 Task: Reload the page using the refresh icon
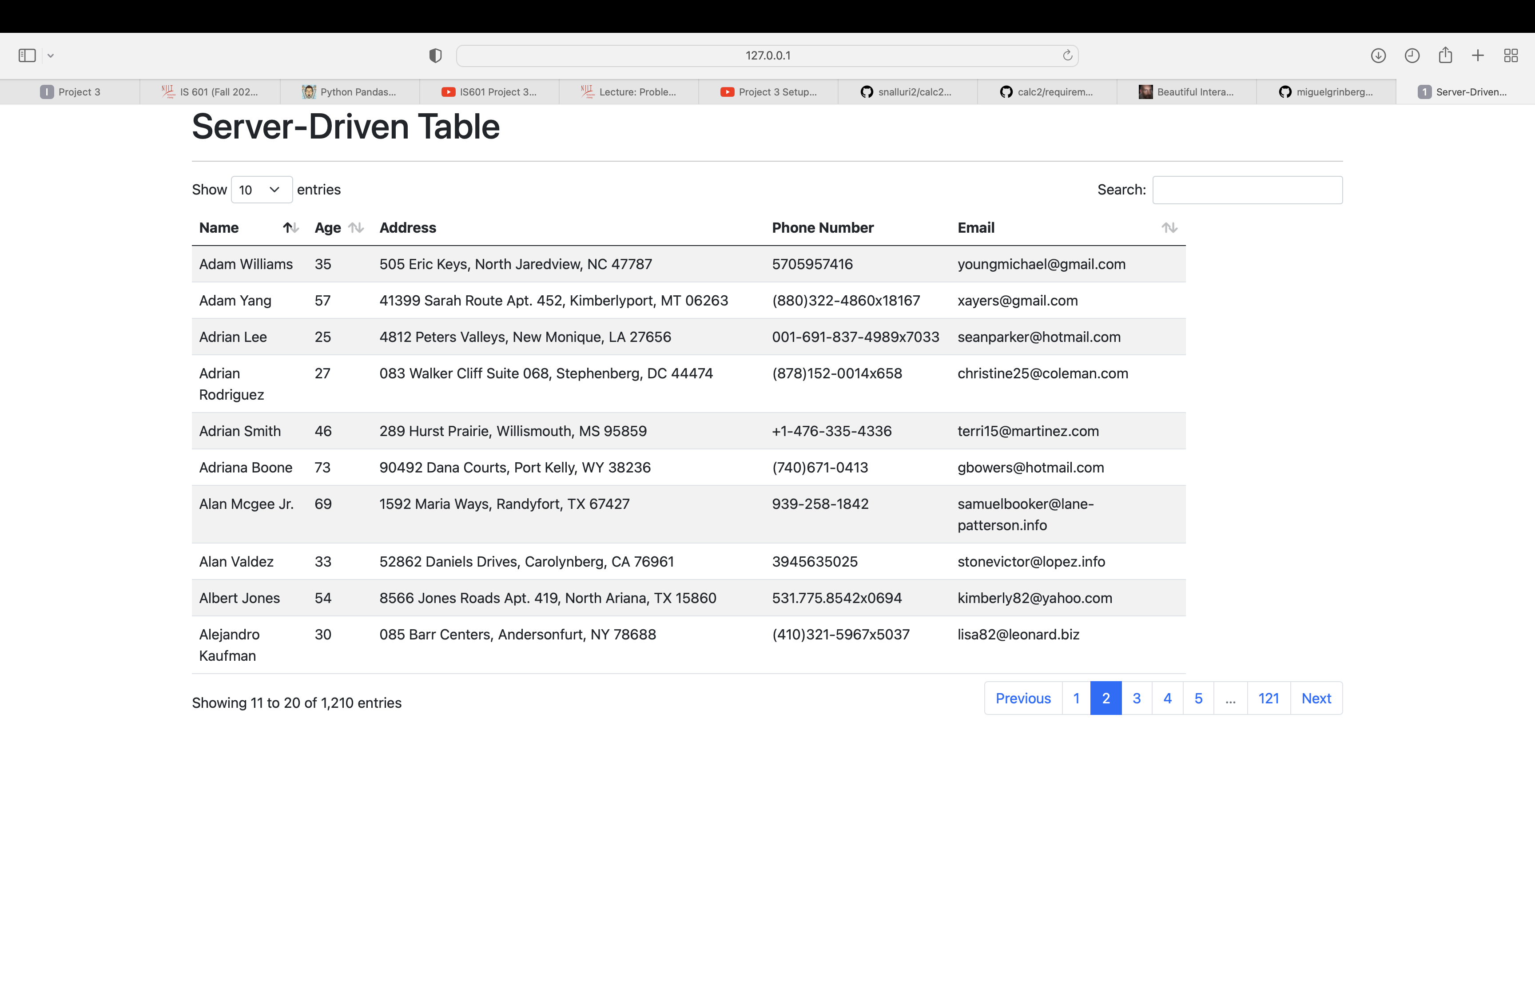1067,56
